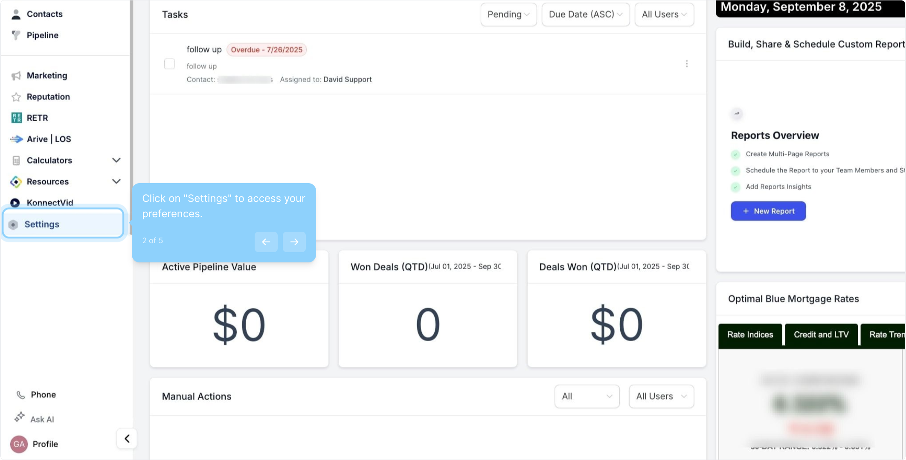The height and width of the screenshot is (460, 906).
Task: Open Arive LOS via the arrow icon
Action: (16, 139)
